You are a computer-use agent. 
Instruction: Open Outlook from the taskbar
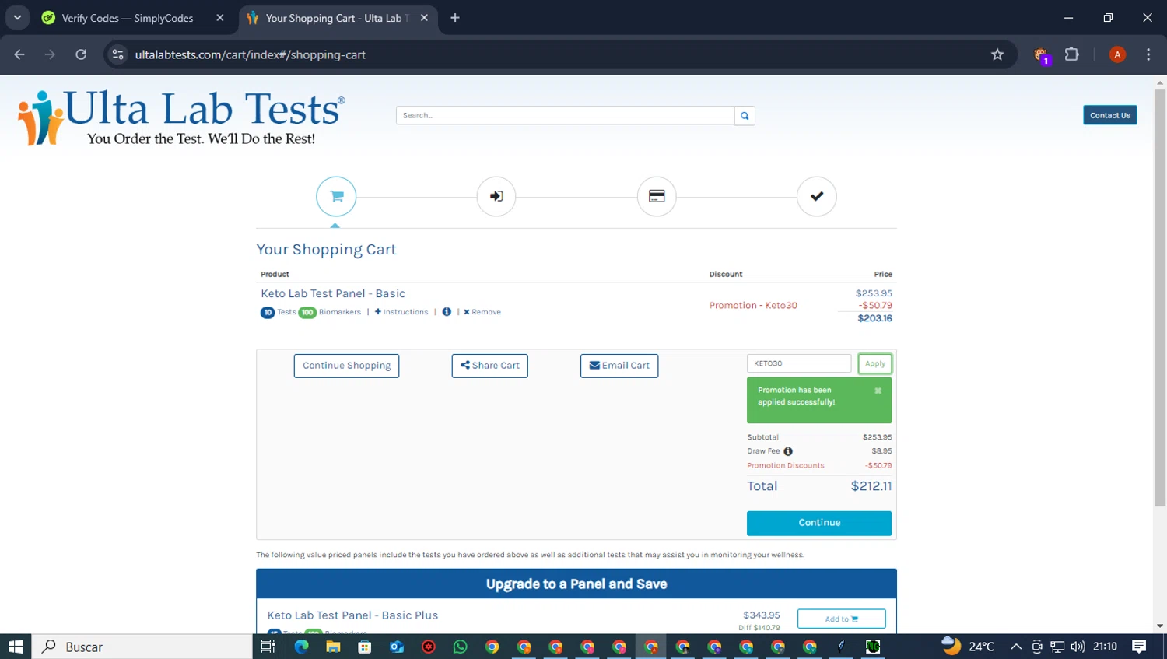pyautogui.click(x=397, y=647)
